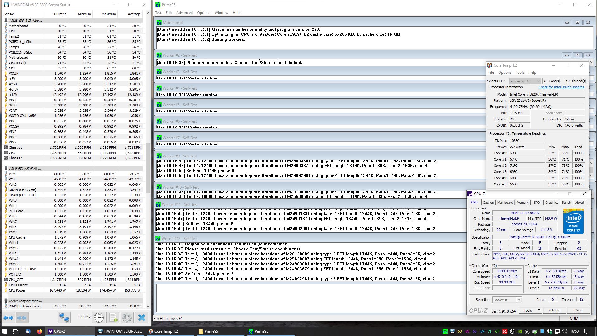
Task: Open Windows Security shield tray icon
Action: [x=550, y=331]
